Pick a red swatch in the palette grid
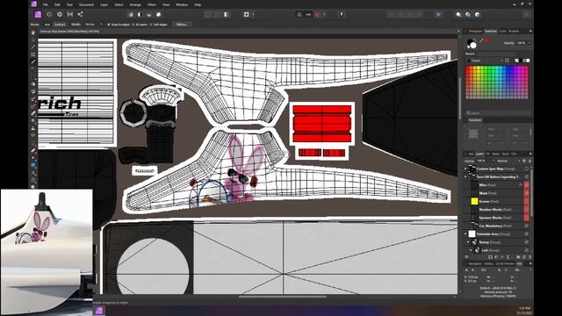Image resolution: width=562 pixels, height=316 pixels. click(468, 68)
